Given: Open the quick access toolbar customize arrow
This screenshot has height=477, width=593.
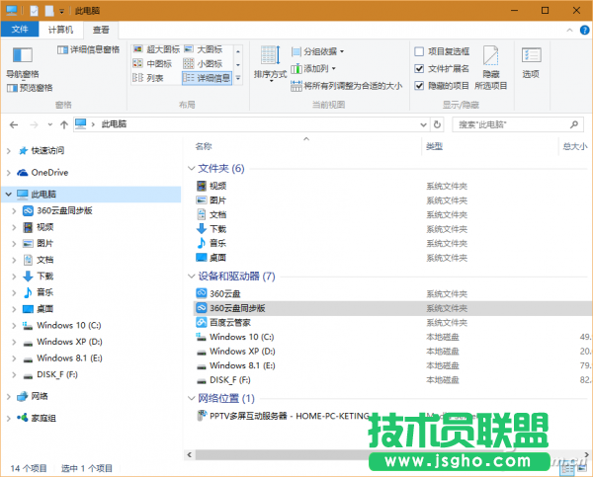Looking at the screenshot, I should 61,11.
